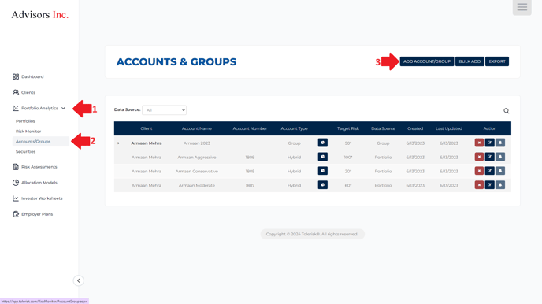Collapse the sidebar with arrow button
Image resolution: width=542 pixels, height=304 pixels.
click(x=79, y=280)
